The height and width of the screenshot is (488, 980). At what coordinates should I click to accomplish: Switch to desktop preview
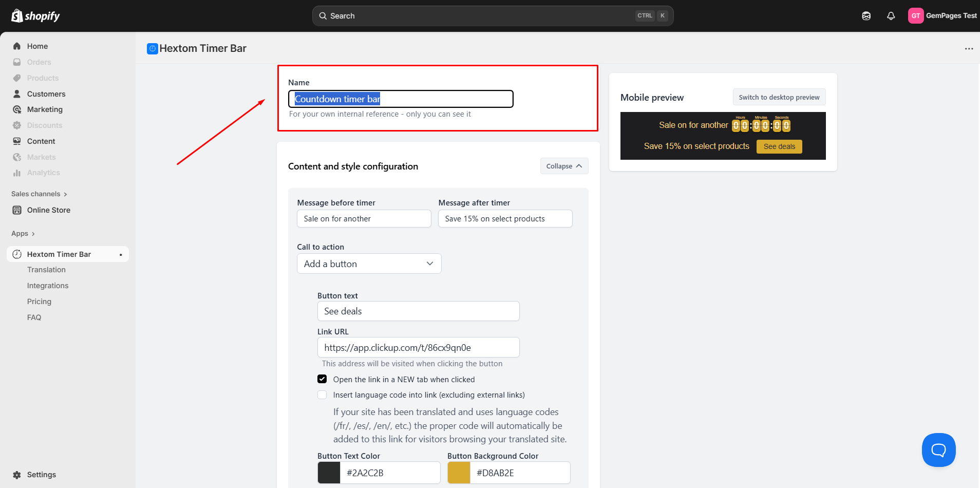click(x=779, y=97)
